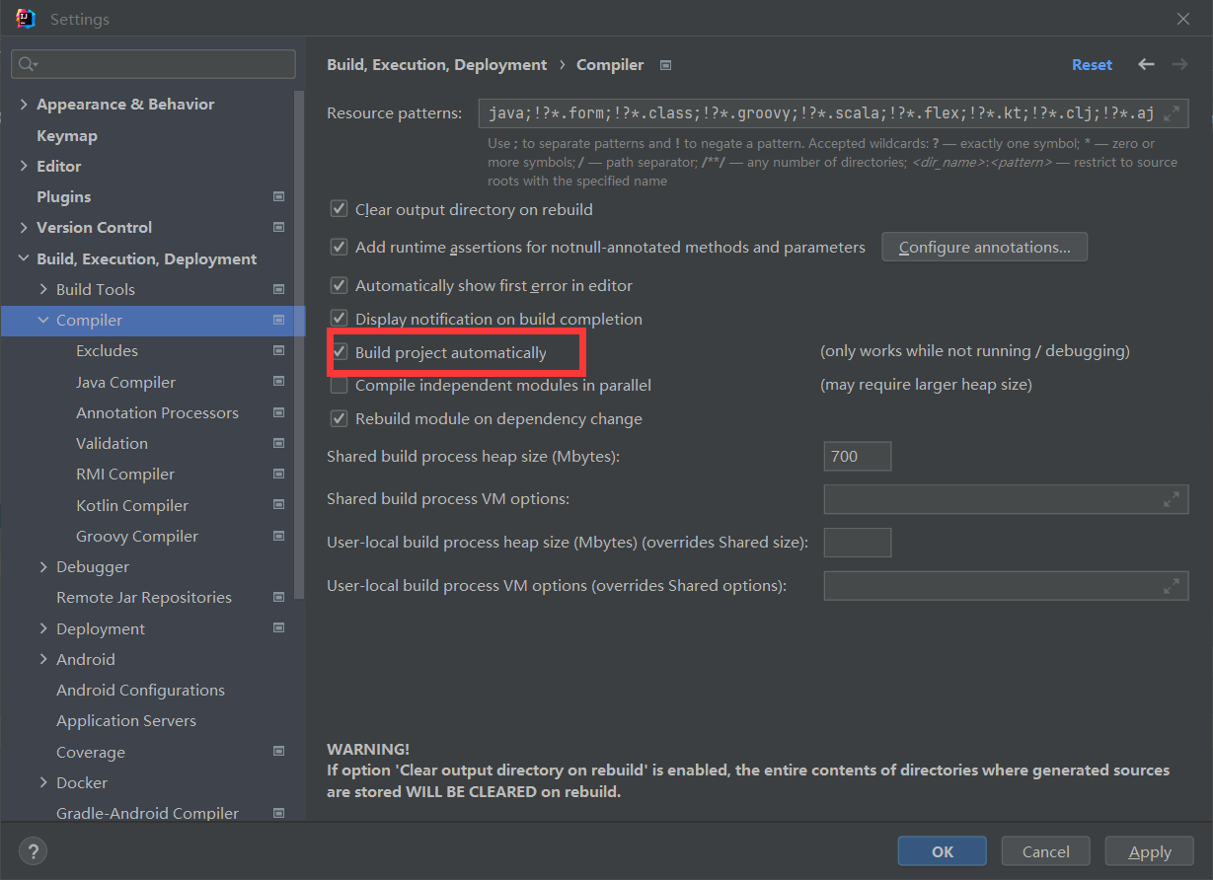This screenshot has width=1213, height=880.
Task: Collapse the Build, Execution, Deployment section
Action: pyautogui.click(x=24, y=258)
